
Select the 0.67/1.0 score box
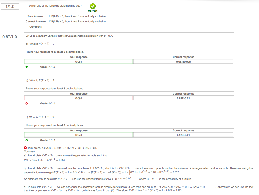(x=10, y=37)
